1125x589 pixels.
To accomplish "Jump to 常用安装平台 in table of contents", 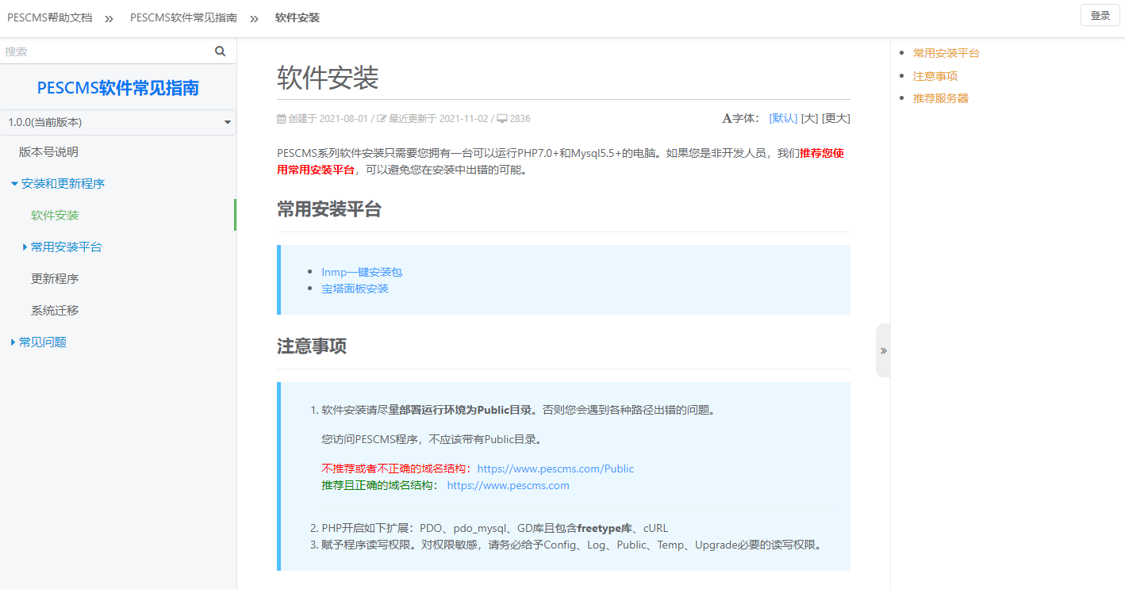I will [946, 53].
